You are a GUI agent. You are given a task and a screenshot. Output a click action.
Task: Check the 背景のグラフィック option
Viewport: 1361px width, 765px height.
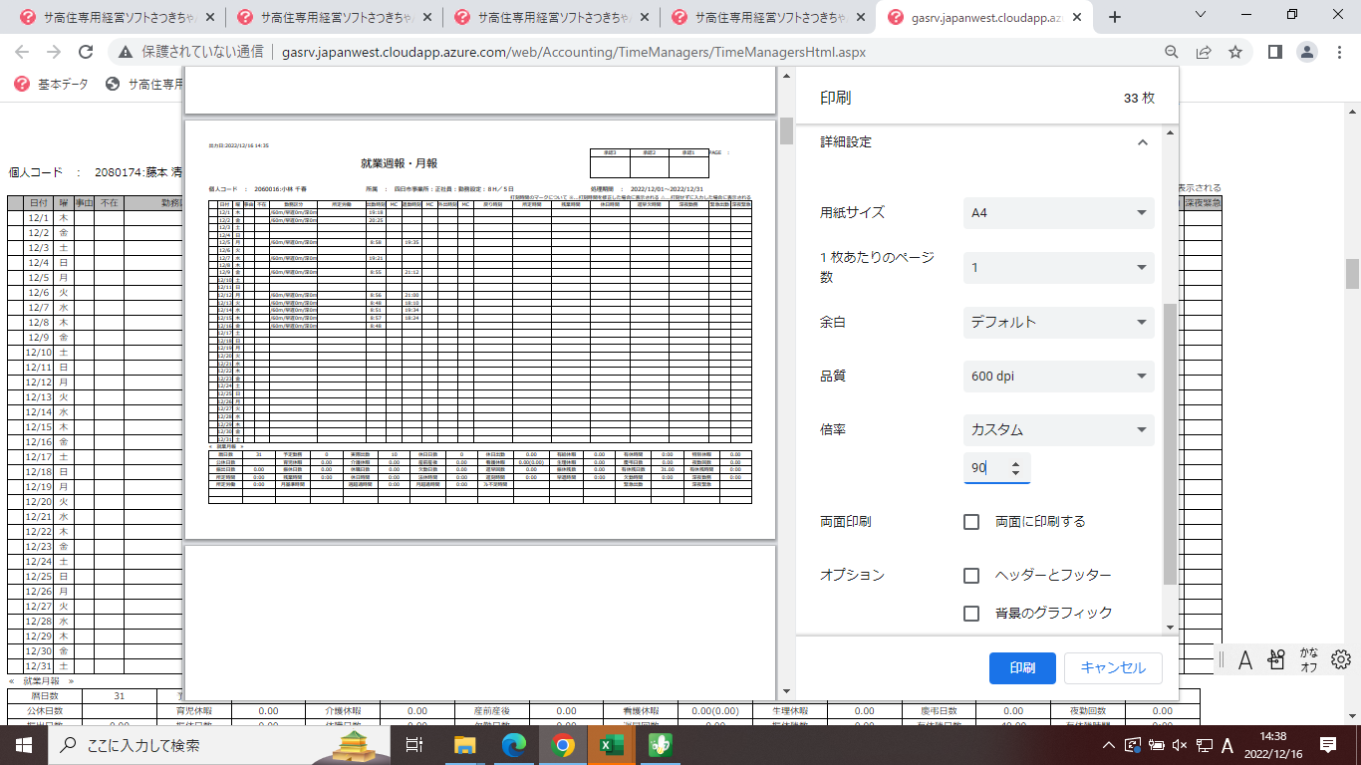coord(971,614)
